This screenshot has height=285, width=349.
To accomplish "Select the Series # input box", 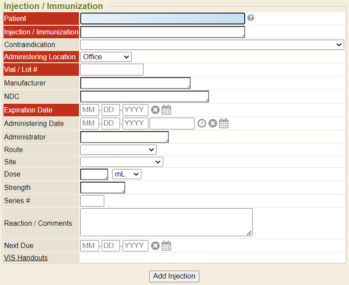I will [x=92, y=201].
